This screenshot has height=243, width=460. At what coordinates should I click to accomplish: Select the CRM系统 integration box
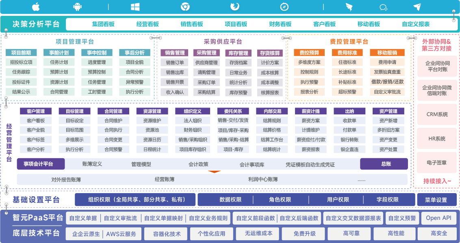click(x=437, y=114)
